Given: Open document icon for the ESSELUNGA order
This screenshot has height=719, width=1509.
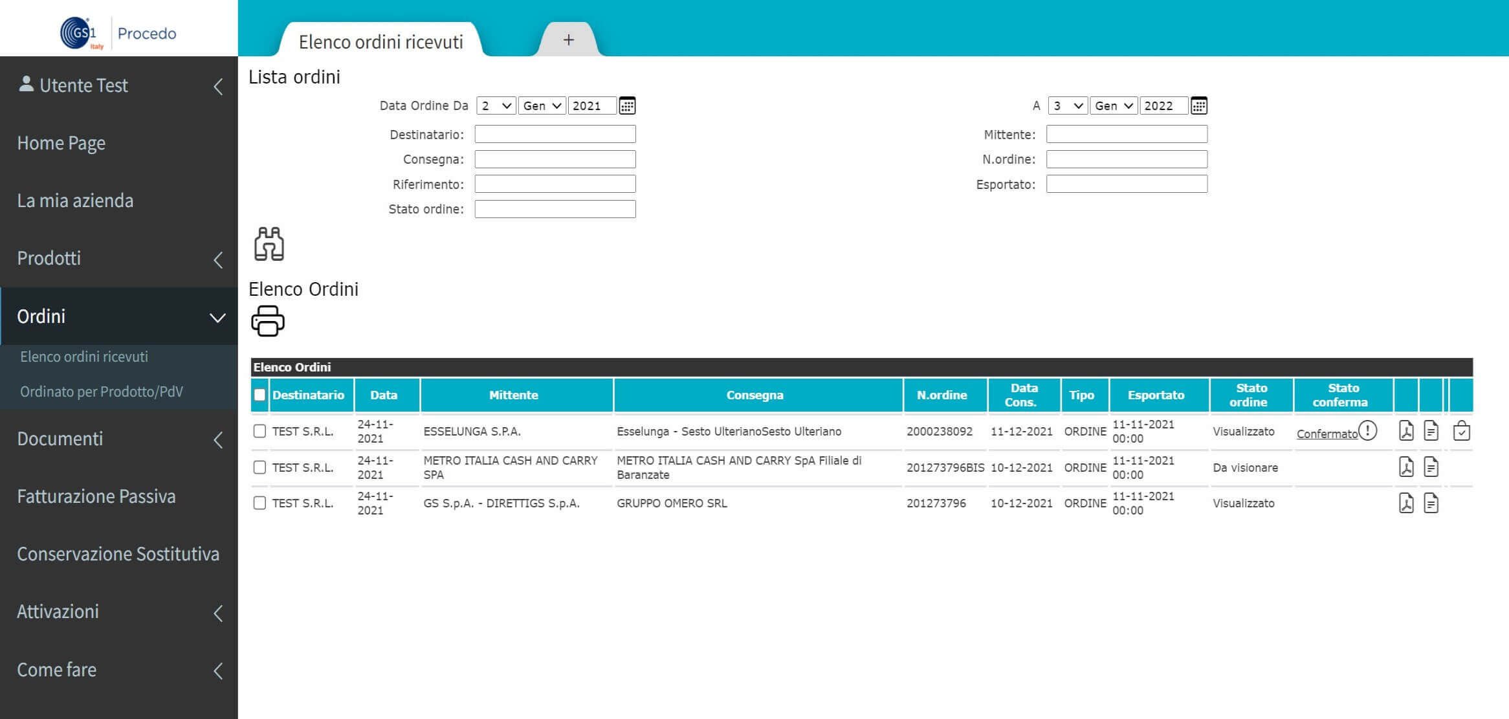Looking at the screenshot, I should tap(1431, 431).
